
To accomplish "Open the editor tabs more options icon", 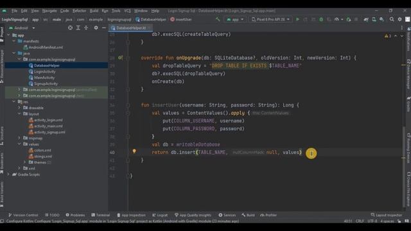I will [x=402, y=28].
